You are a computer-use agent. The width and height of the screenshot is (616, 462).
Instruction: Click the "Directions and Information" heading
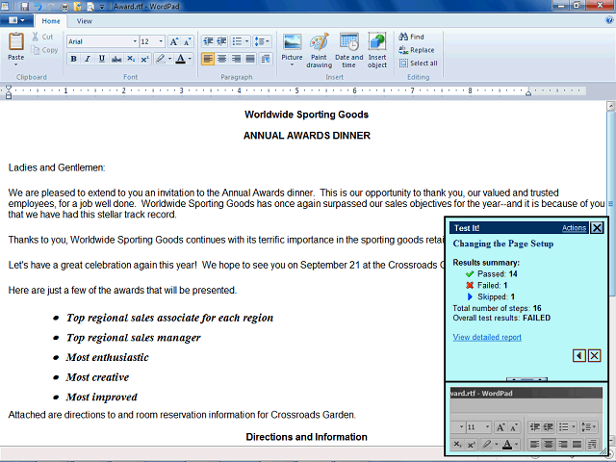[x=306, y=437]
